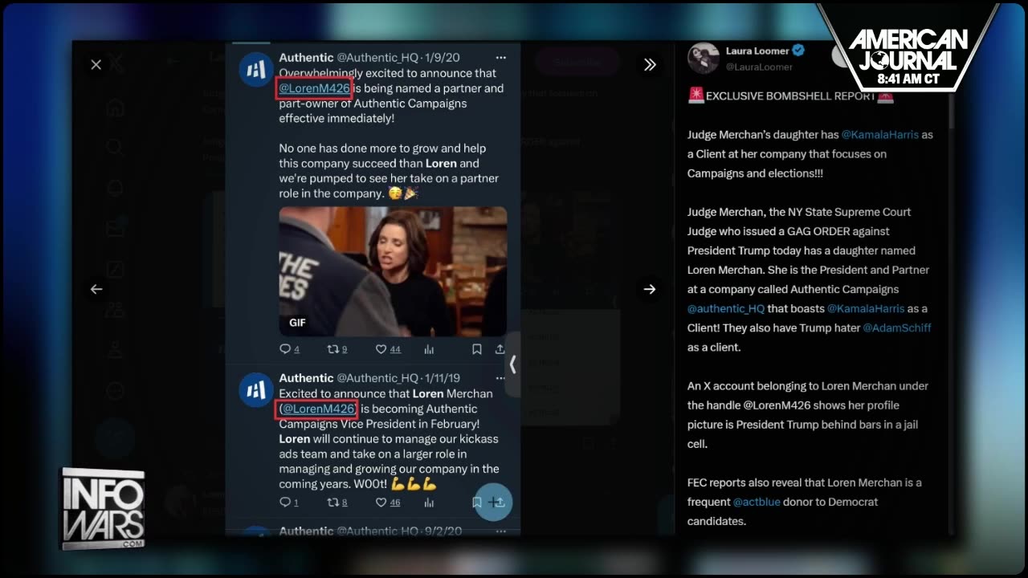Open the @authentic_HQ mention link
1028x578 pixels.
[x=726, y=308]
